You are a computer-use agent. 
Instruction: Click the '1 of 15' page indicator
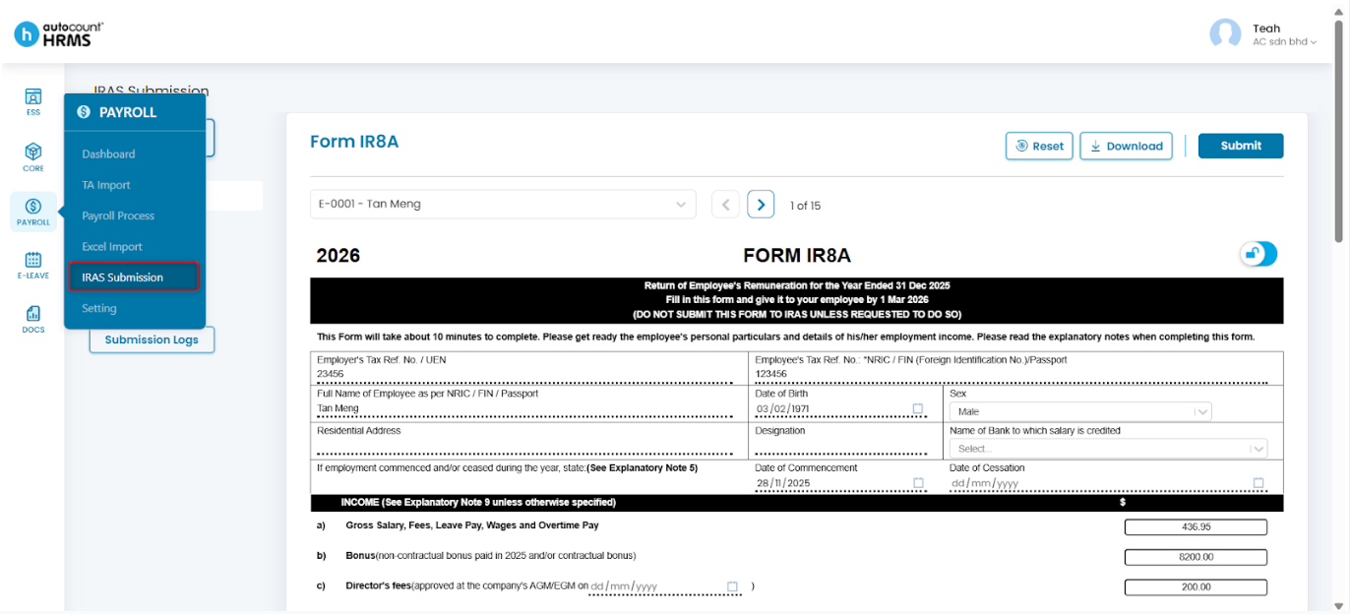pyautogui.click(x=805, y=206)
